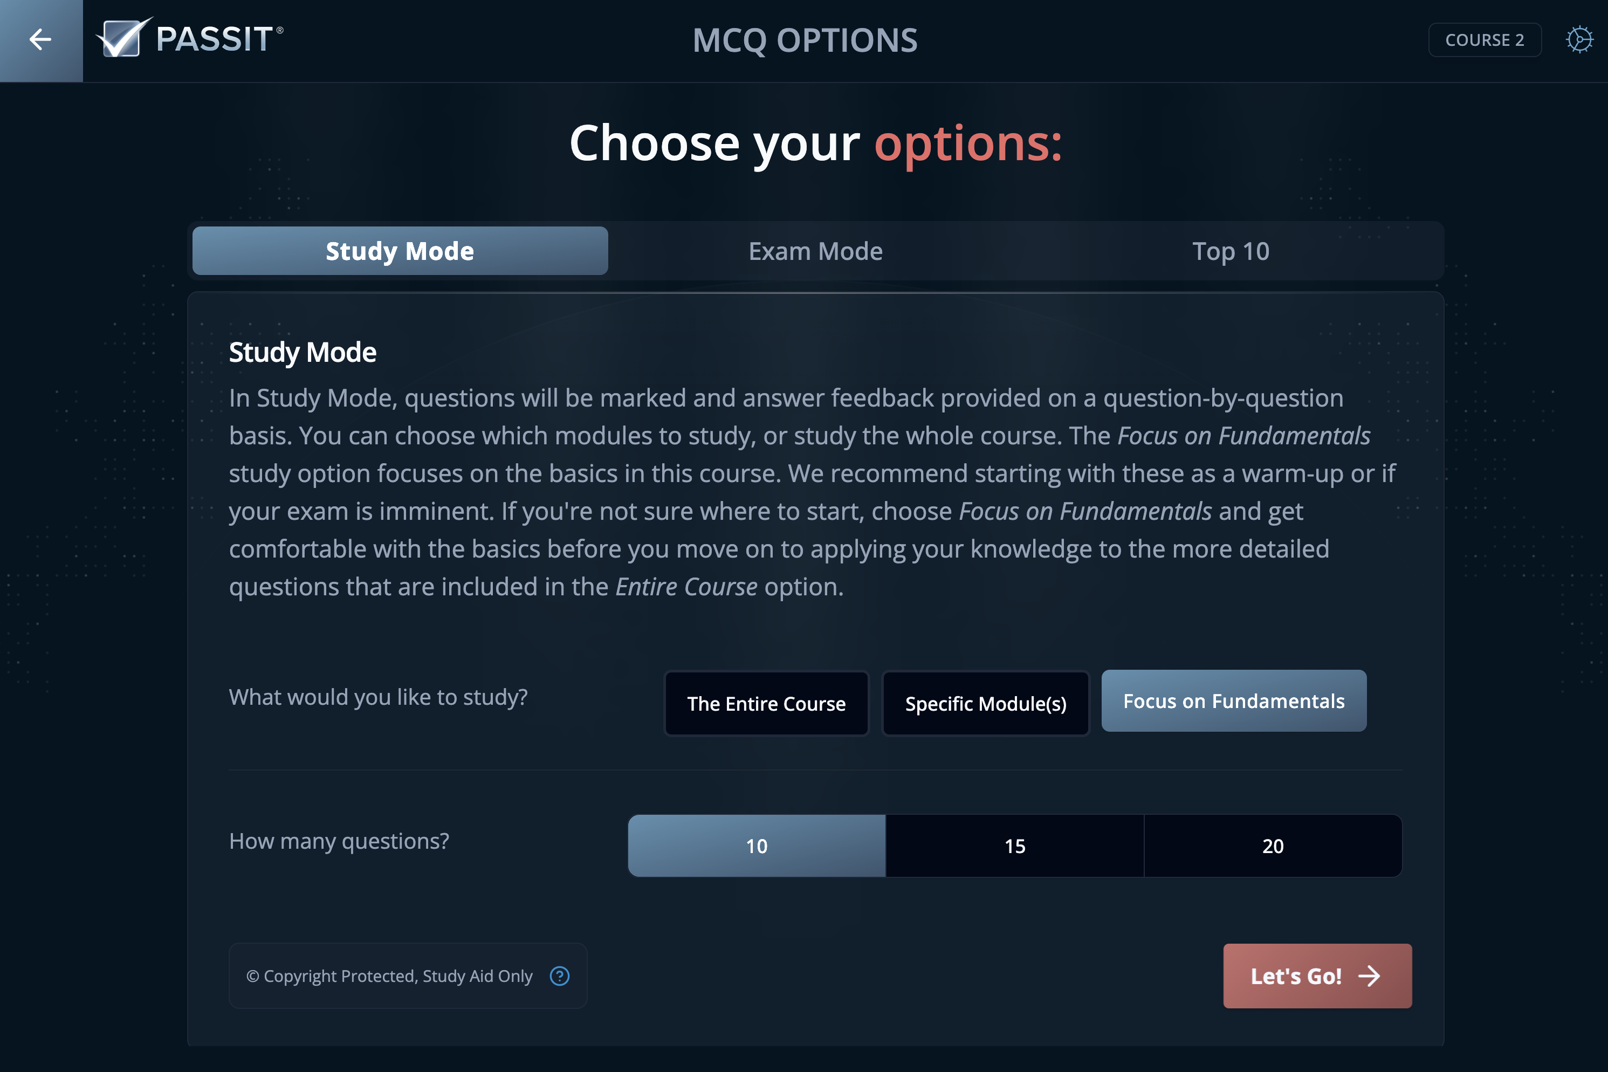
Task: Pick 20 questions
Action: click(1272, 846)
